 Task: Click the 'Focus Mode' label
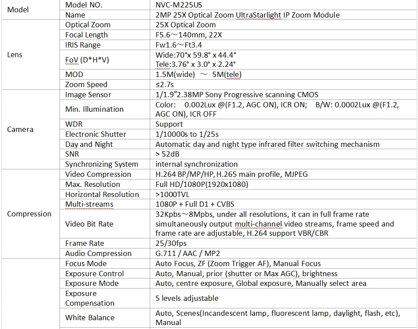click(x=86, y=264)
